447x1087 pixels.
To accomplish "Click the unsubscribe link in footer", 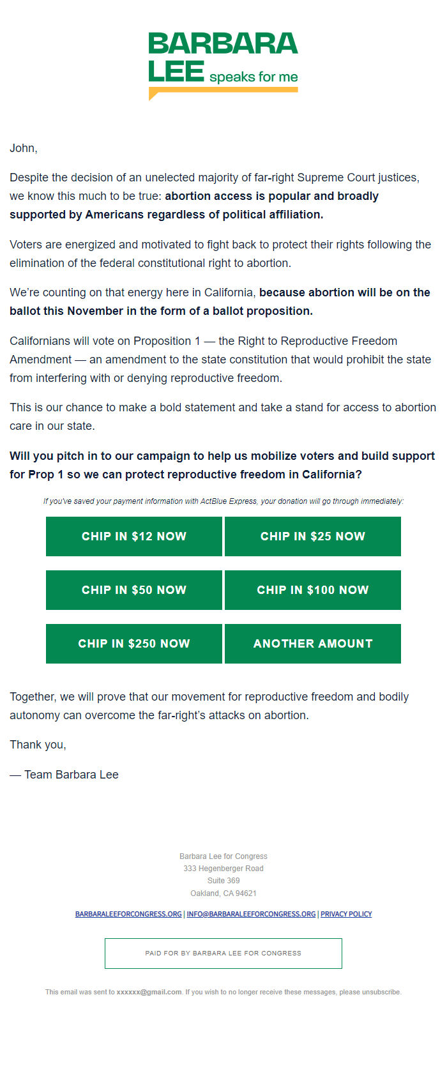I will tap(381, 992).
